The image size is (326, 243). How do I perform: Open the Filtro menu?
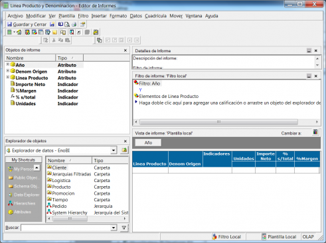[x=83, y=16]
